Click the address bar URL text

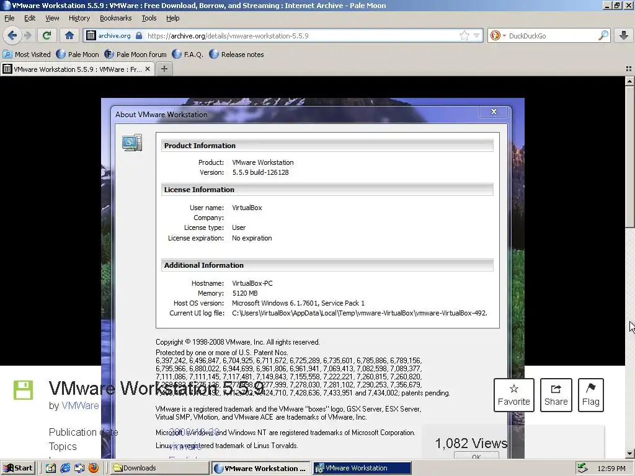tap(228, 35)
